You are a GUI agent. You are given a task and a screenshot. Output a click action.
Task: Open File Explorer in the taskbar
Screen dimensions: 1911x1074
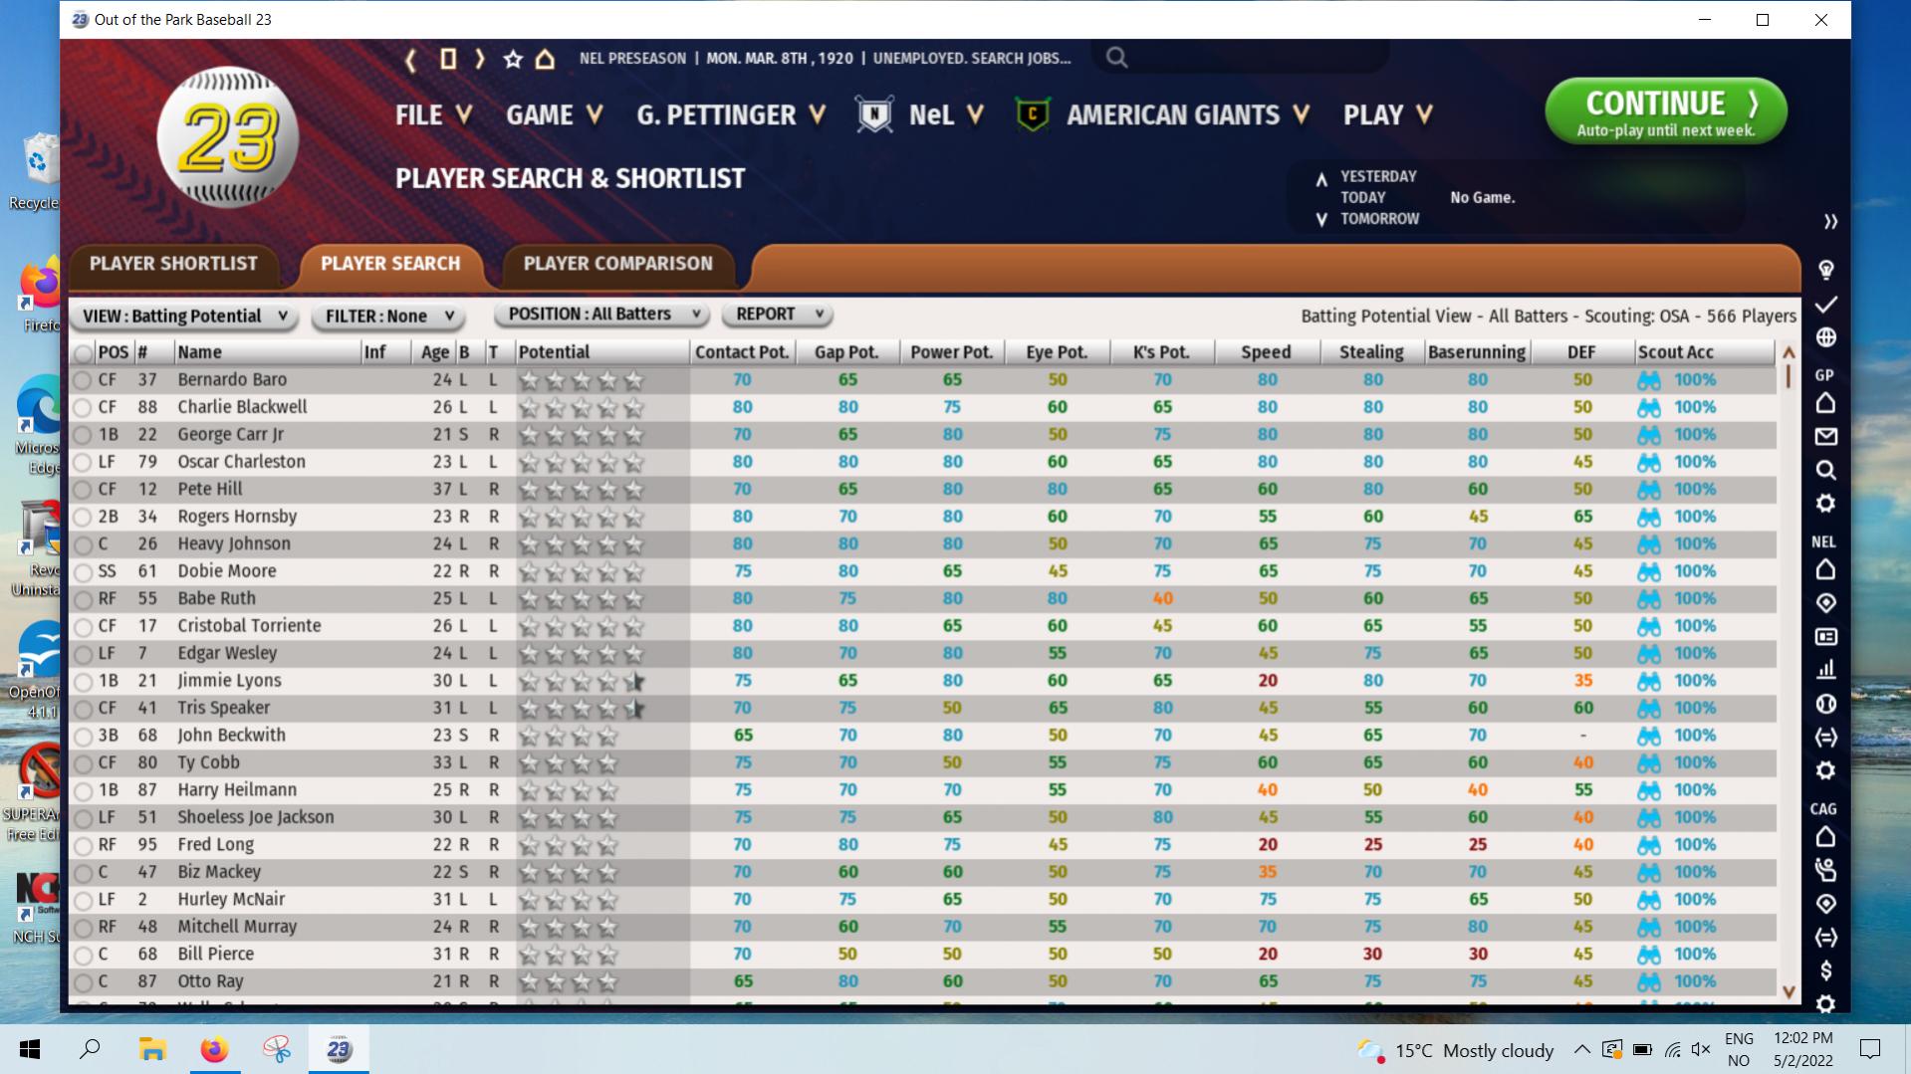(152, 1049)
